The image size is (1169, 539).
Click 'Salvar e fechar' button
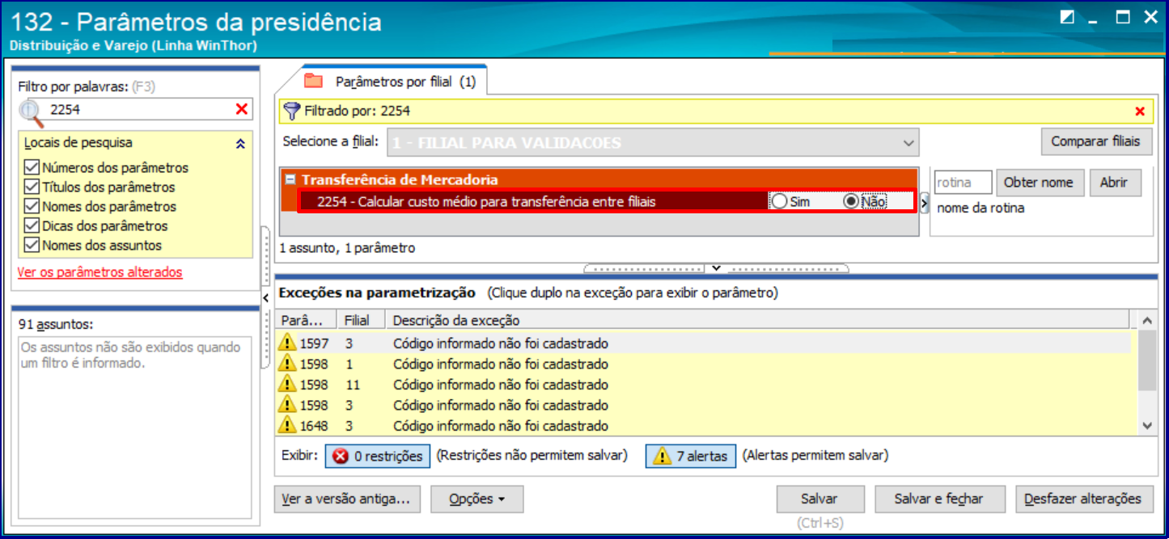pos(938,499)
